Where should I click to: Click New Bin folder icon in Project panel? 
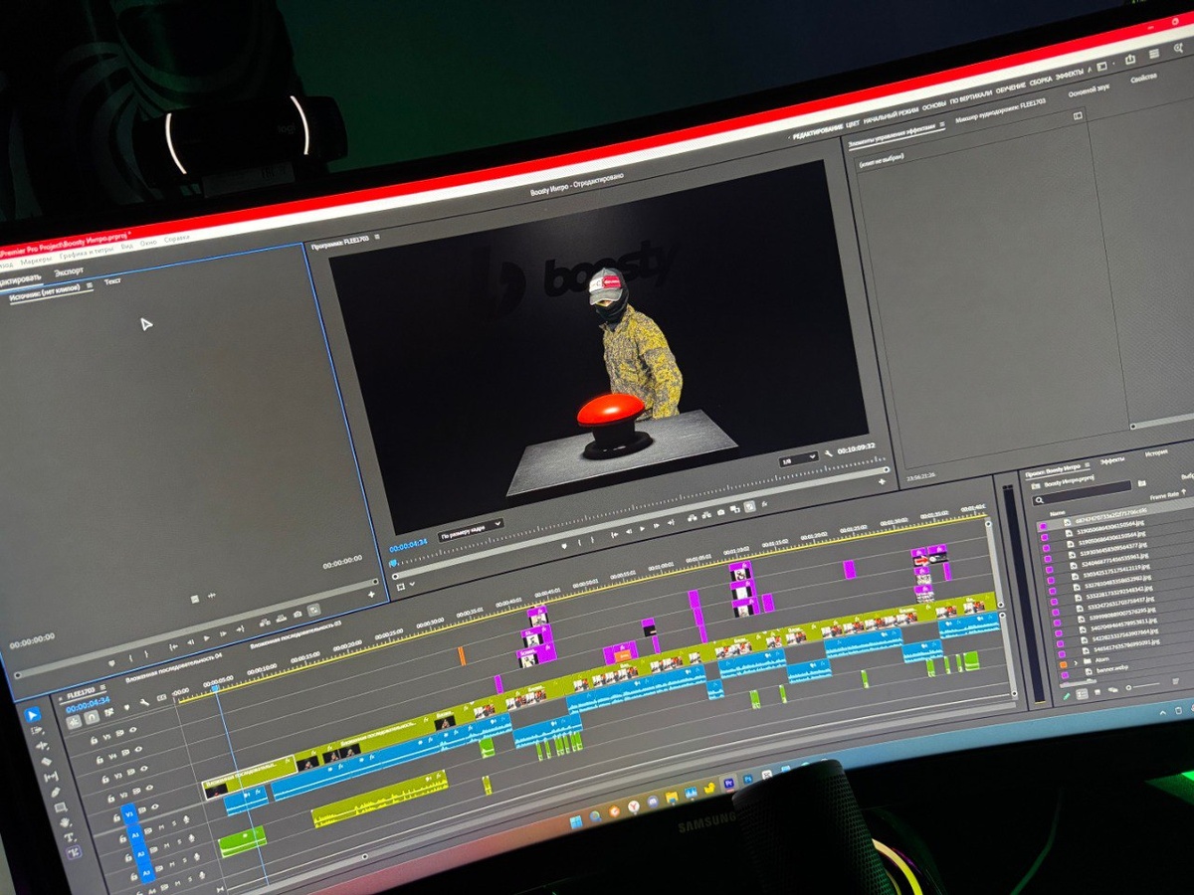1142,483
